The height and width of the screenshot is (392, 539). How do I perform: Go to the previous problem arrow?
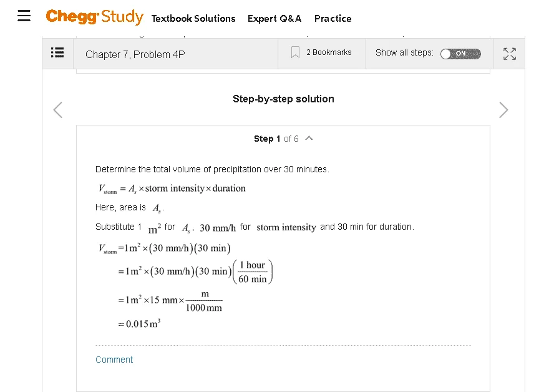[58, 110]
